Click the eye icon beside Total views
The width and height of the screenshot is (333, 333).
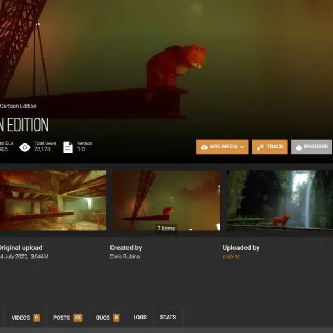pyautogui.click(x=25, y=147)
